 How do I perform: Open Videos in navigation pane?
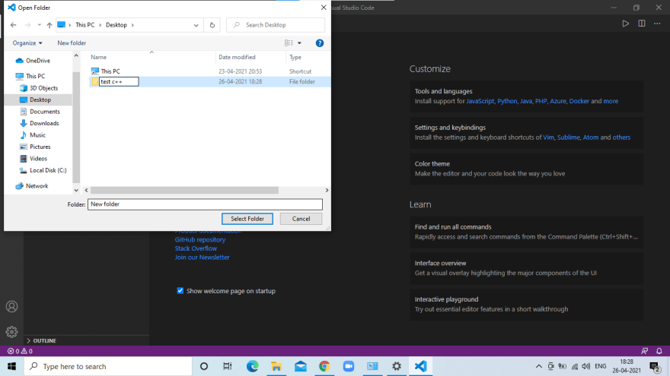[x=33, y=159]
